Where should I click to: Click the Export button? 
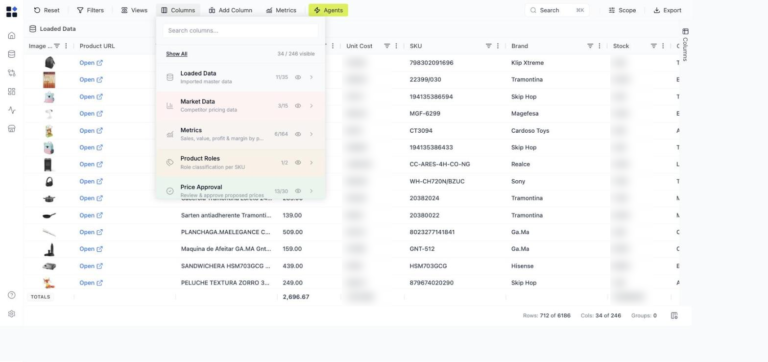[668, 10]
